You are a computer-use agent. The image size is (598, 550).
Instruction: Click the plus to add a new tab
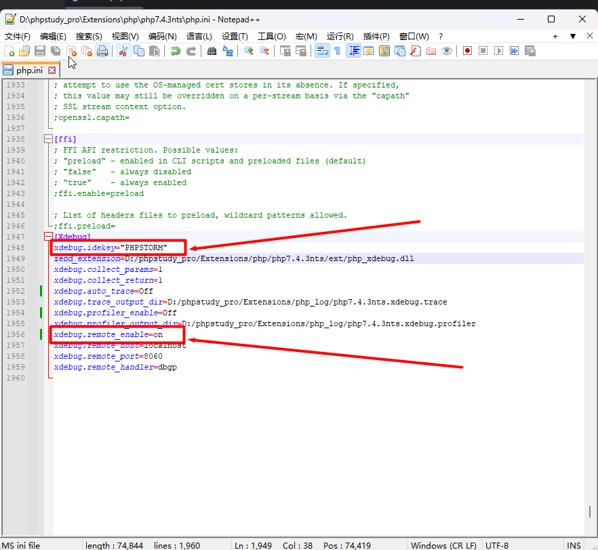click(x=556, y=36)
